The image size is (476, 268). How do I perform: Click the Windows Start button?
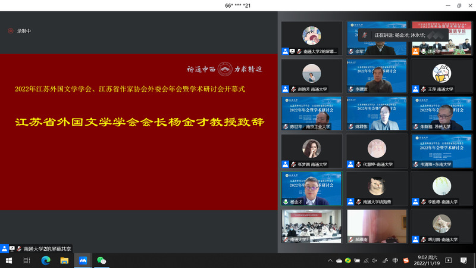coord(8,260)
